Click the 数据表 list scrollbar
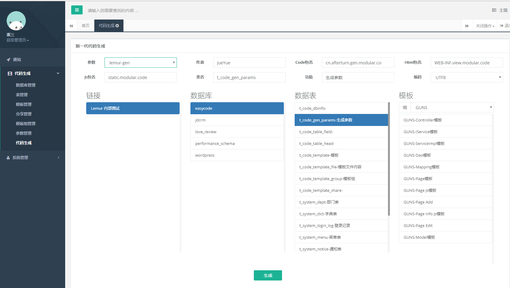The height and width of the screenshot is (288, 510). pos(389,159)
